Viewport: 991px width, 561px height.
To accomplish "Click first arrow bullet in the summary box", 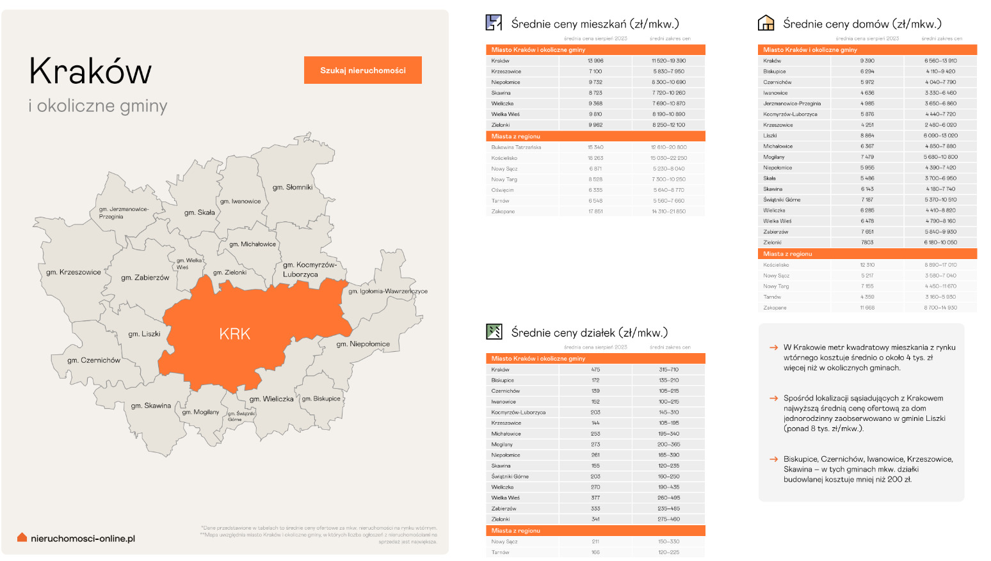I will tap(773, 347).
